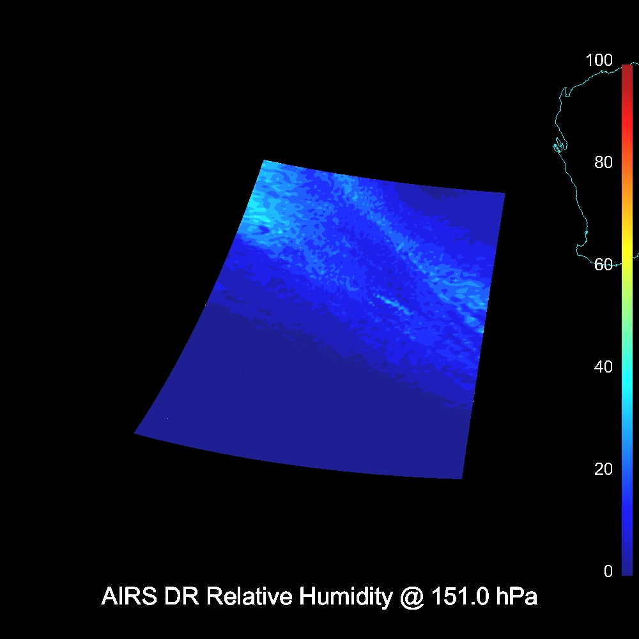
Task: Click the colorbar tick label 0
Action: [x=608, y=571]
